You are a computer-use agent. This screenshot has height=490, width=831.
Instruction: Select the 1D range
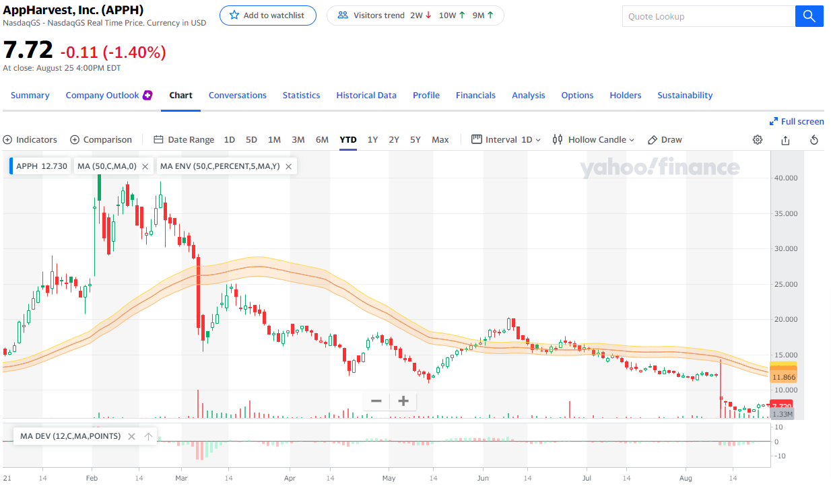[x=230, y=140]
